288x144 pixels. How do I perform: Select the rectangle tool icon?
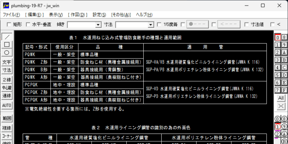pyautogui.click(x=7, y=45)
